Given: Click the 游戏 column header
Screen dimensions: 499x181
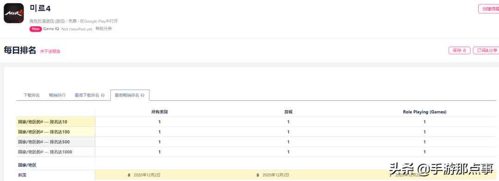Looking at the screenshot, I should 288,112.
